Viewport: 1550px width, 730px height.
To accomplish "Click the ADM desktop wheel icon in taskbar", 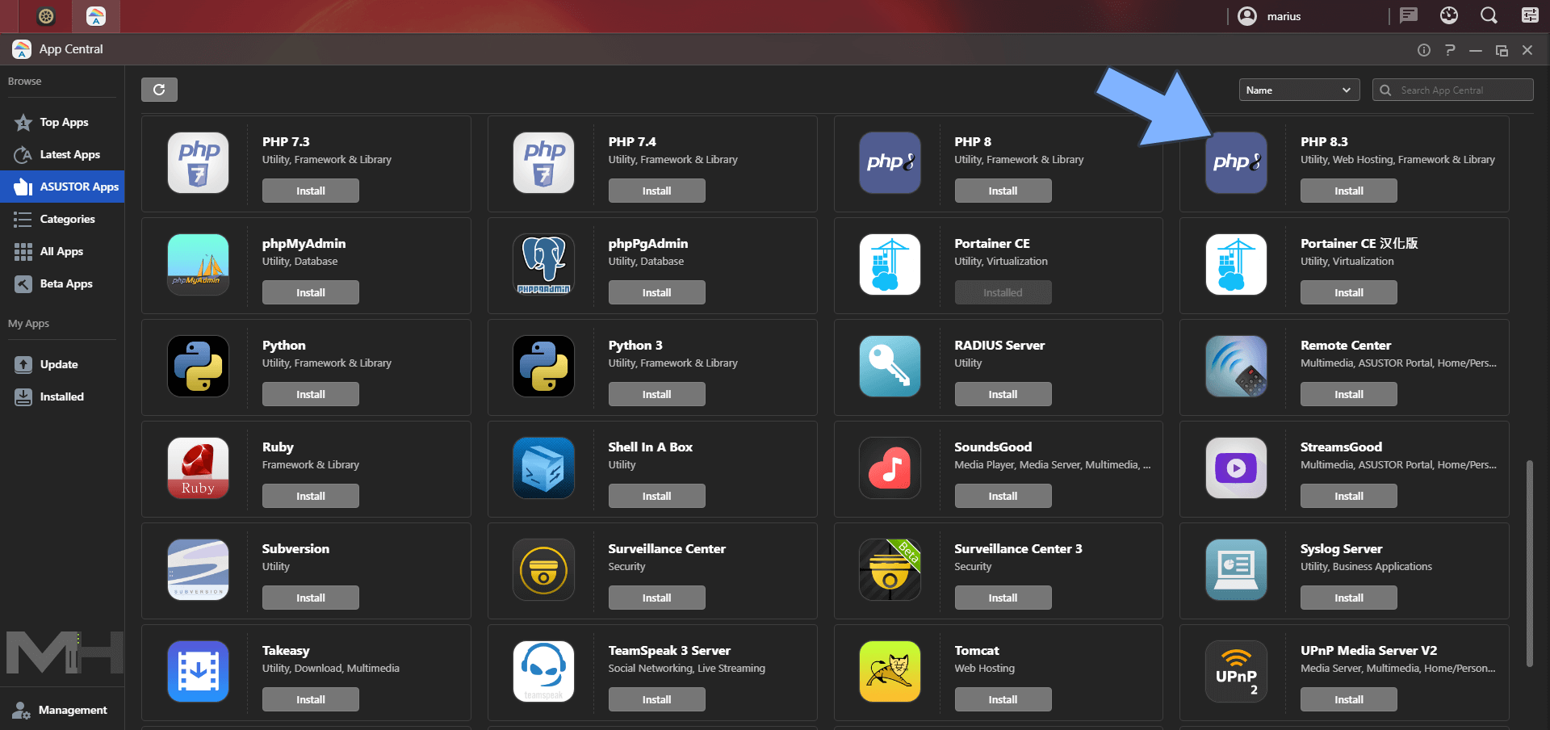I will (47, 16).
